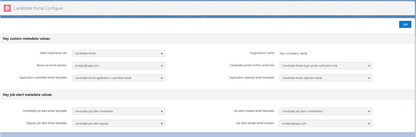Viewport: 416px width, 137px height.
Task: Click the Key custom metadata values heading
Action: [26, 38]
